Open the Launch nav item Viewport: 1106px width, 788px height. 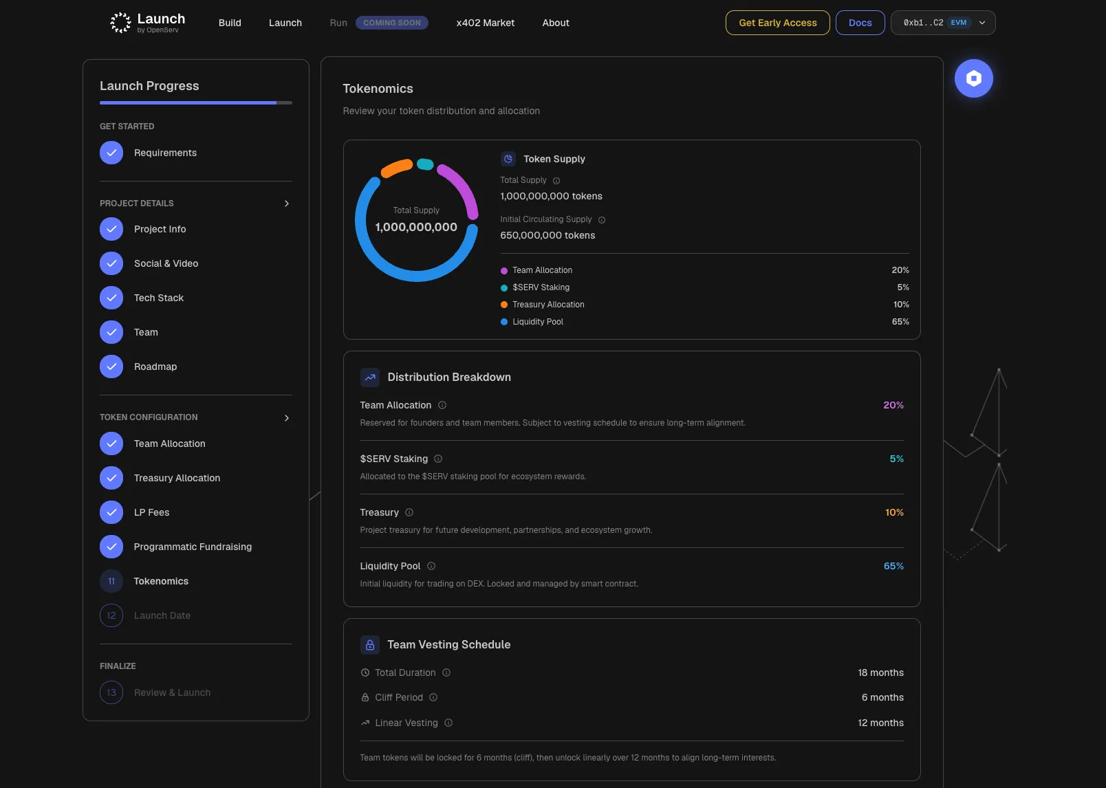[285, 23]
